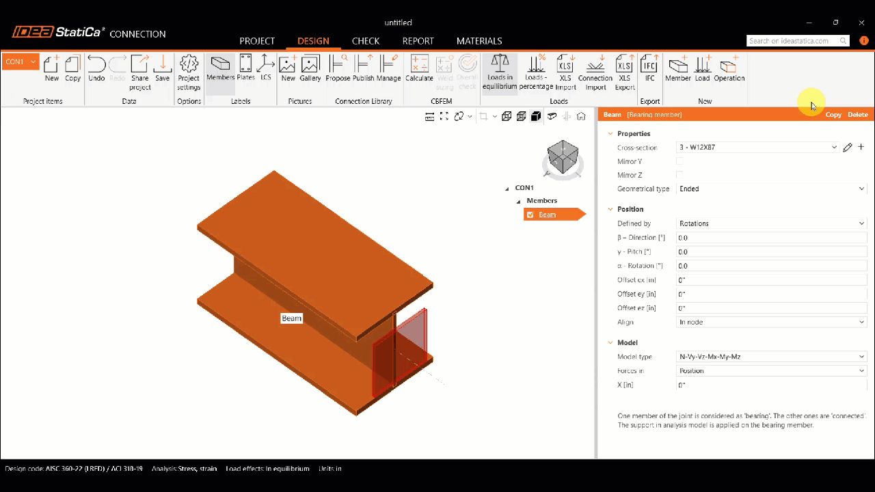Click the Copy button in Beam header
The width and height of the screenshot is (875, 492).
click(x=833, y=115)
